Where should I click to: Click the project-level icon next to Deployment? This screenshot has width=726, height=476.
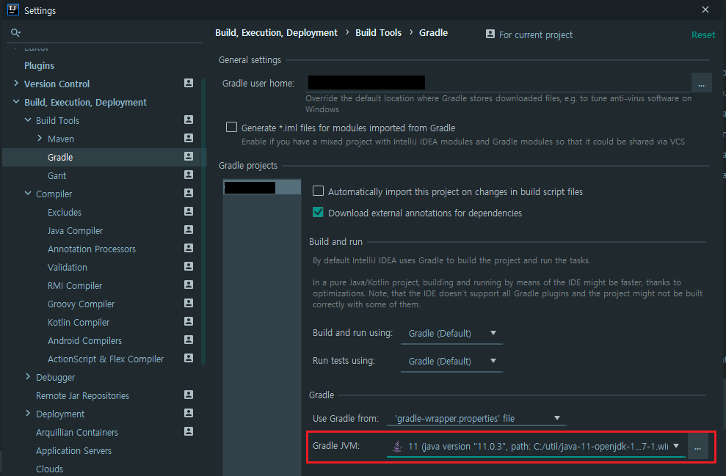click(189, 413)
